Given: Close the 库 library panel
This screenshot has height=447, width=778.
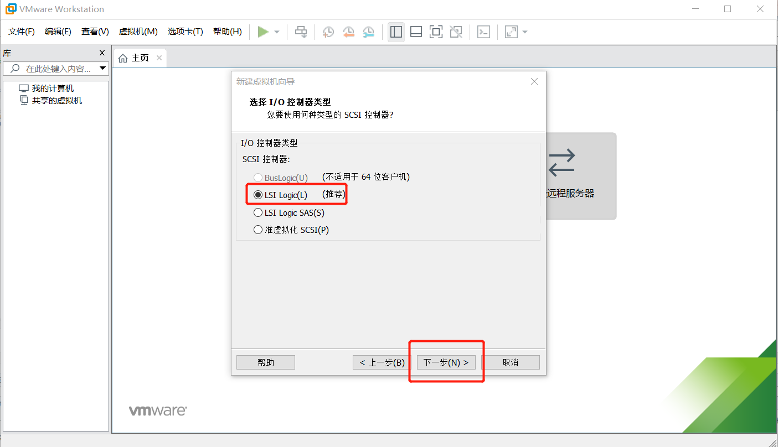Looking at the screenshot, I should (x=102, y=53).
